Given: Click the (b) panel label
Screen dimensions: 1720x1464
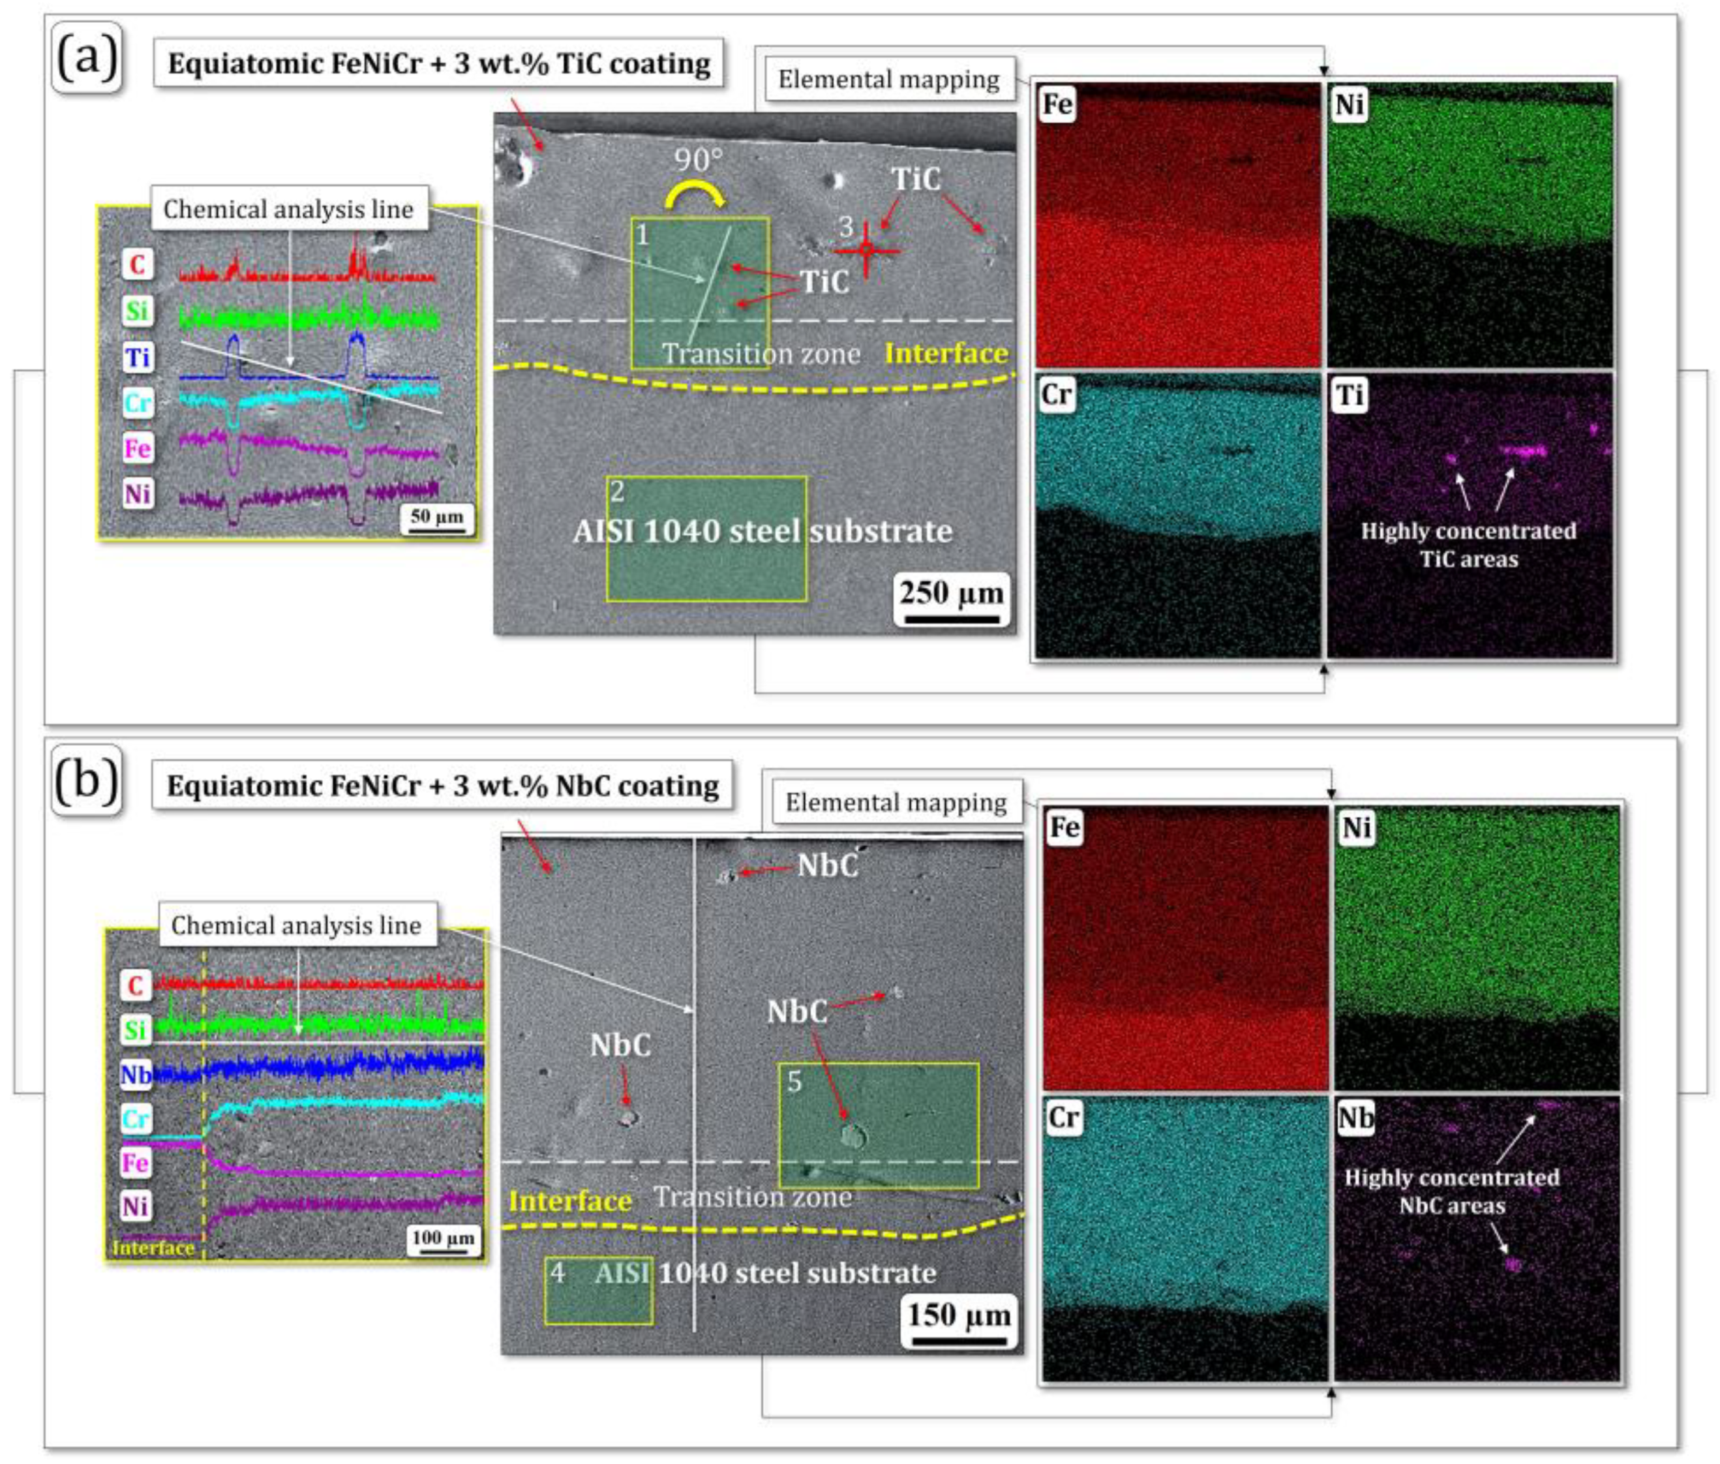Looking at the screenshot, I should click(x=87, y=781).
